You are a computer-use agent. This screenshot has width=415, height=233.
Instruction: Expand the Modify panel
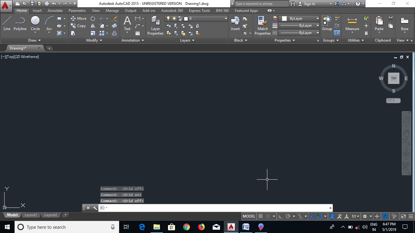tap(94, 40)
